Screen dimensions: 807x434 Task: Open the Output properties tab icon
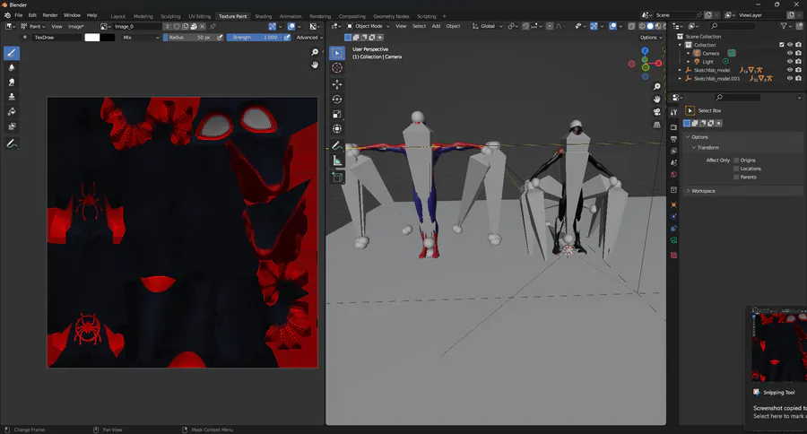pos(673,139)
